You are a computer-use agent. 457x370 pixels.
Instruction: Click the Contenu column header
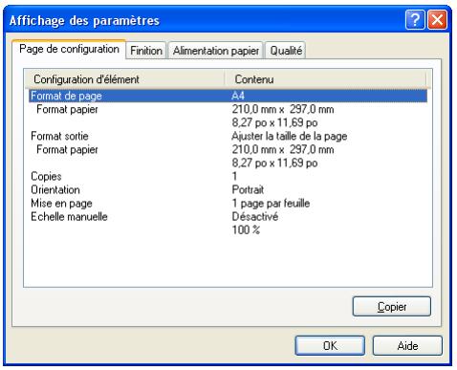[x=325, y=79]
